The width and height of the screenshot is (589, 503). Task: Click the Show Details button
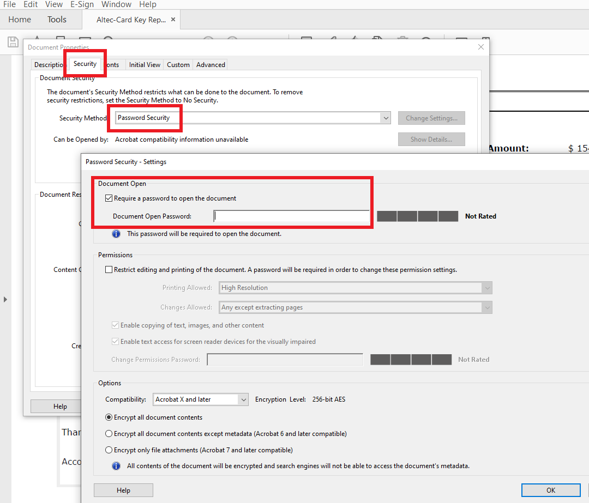coord(431,140)
